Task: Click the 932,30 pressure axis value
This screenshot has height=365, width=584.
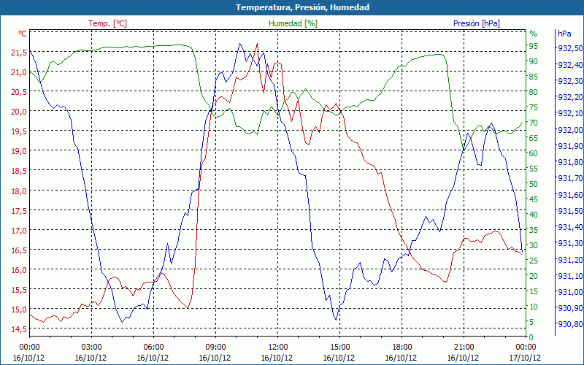Action: click(x=570, y=81)
